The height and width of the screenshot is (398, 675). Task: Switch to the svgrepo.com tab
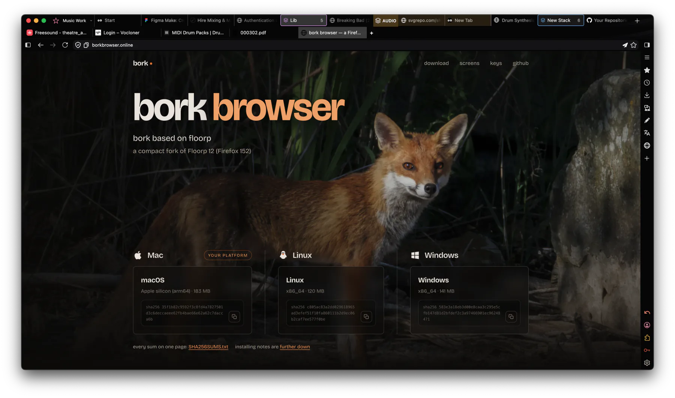421,20
